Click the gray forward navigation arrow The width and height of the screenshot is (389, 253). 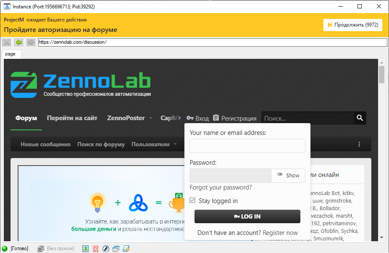click(31, 42)
